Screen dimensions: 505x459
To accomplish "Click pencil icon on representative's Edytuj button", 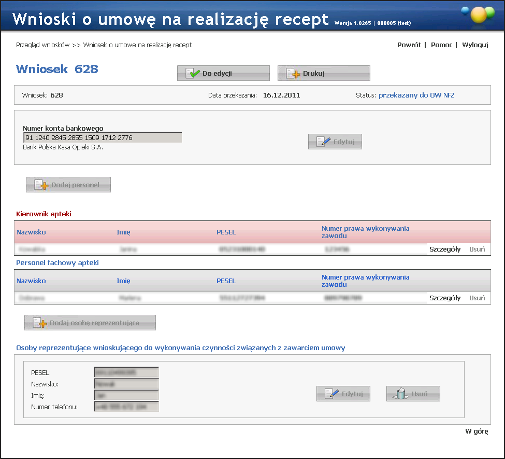I will (331, 394).
